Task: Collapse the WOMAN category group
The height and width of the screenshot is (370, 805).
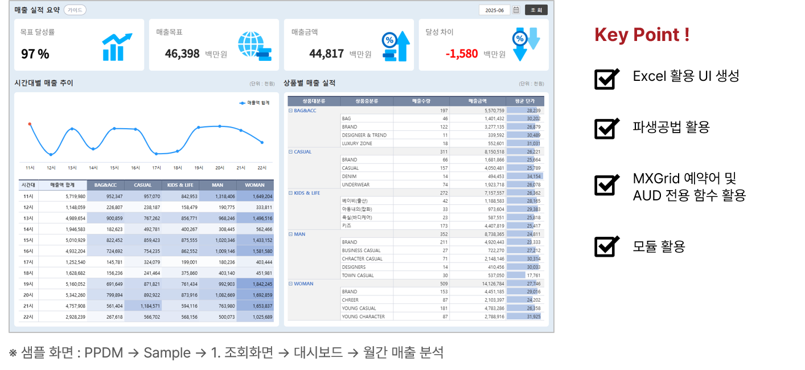Action: tap(290, 283)
